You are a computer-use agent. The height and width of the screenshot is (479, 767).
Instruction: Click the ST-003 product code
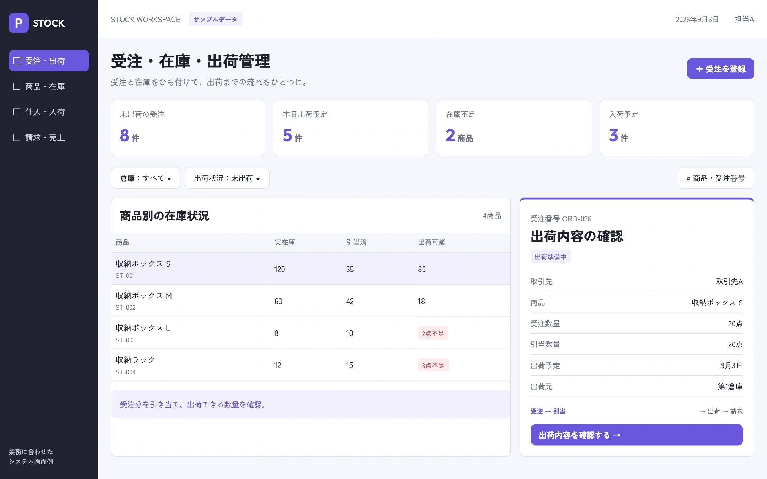[x=125, y=340]
